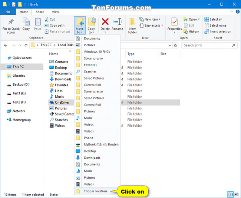Sort by the Type column header
This screenshot has height=198, width=241.
[131, 54]
